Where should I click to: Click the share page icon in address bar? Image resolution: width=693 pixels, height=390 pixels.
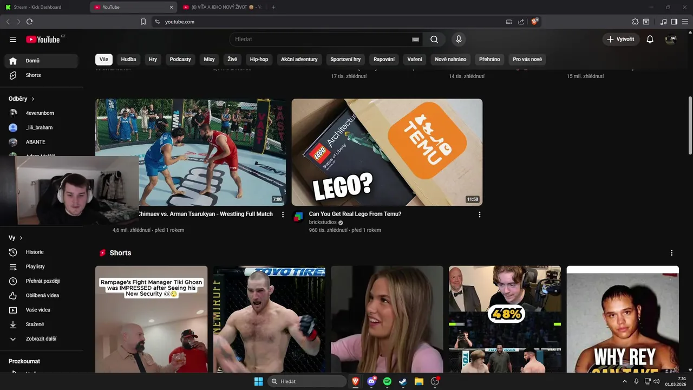tap(521, 22)
